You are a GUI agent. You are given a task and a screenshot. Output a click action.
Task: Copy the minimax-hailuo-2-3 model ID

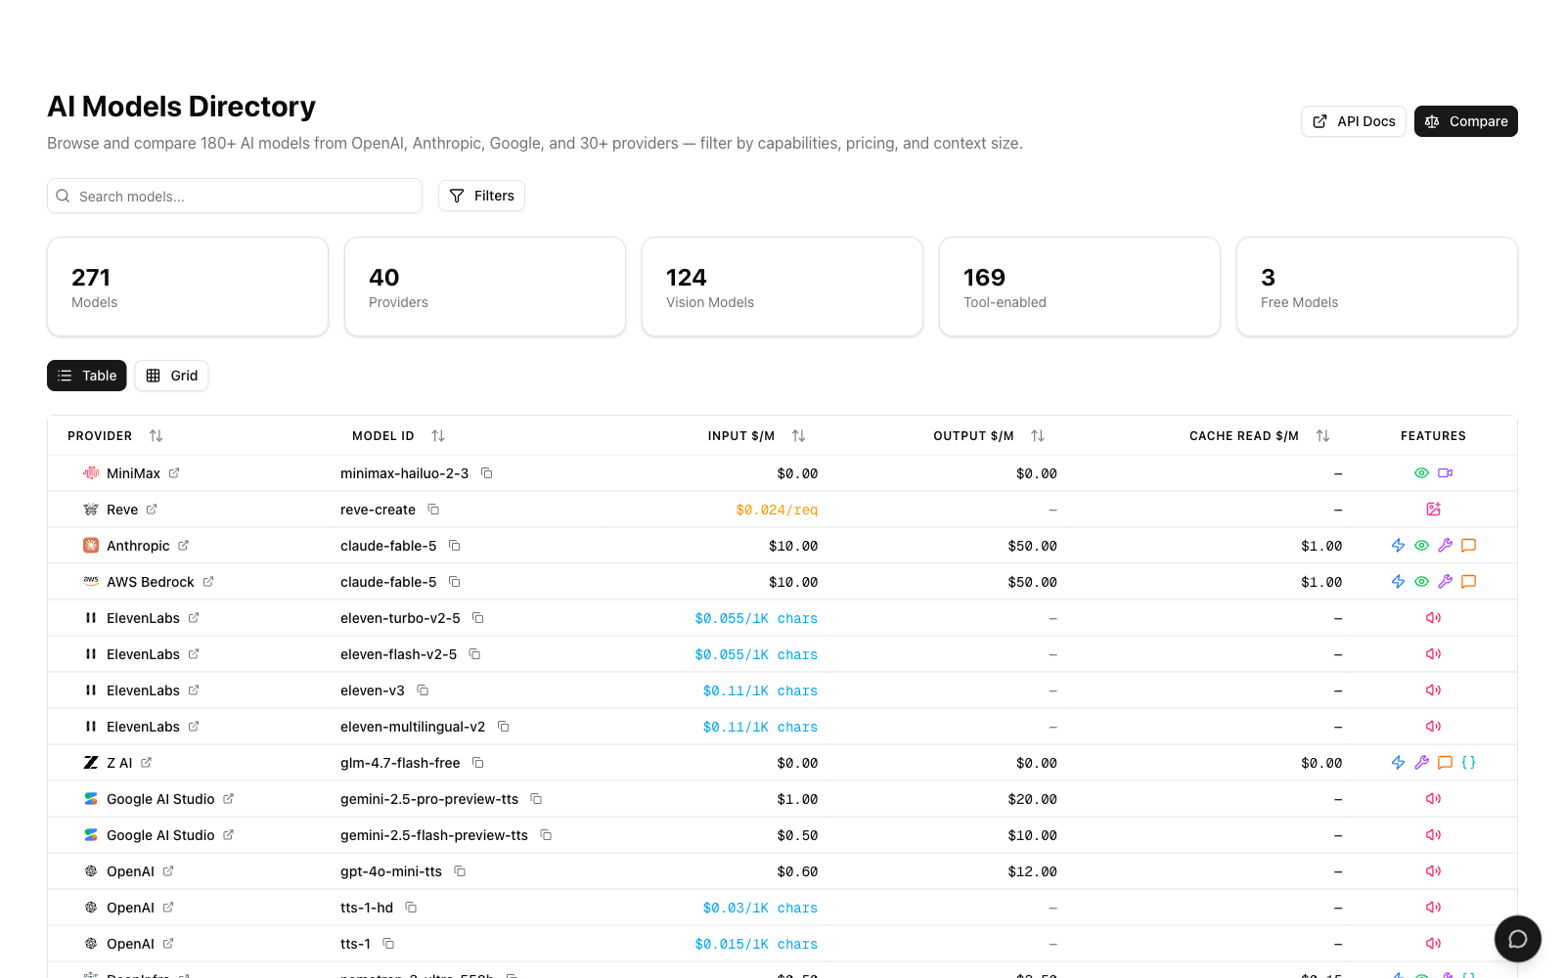click(486, 473)
